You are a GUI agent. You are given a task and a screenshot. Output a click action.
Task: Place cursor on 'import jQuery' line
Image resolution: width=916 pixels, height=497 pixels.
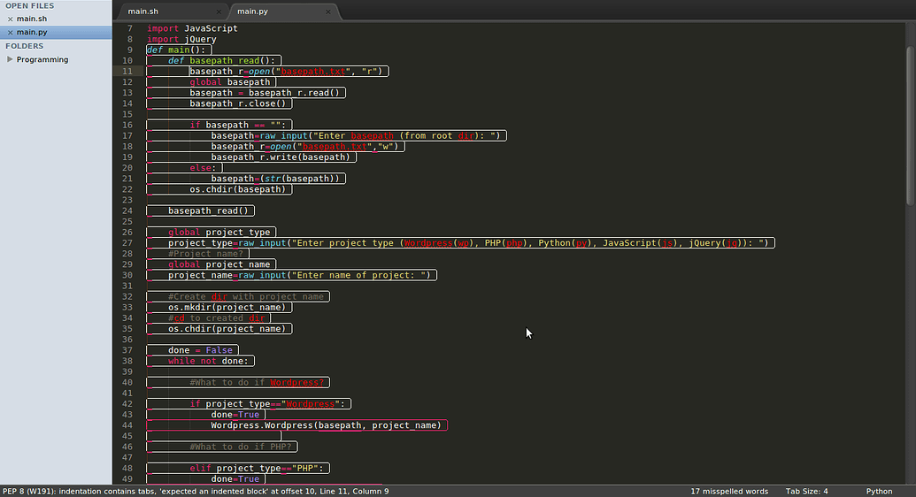pyautogui.click(x=181, y=39)
